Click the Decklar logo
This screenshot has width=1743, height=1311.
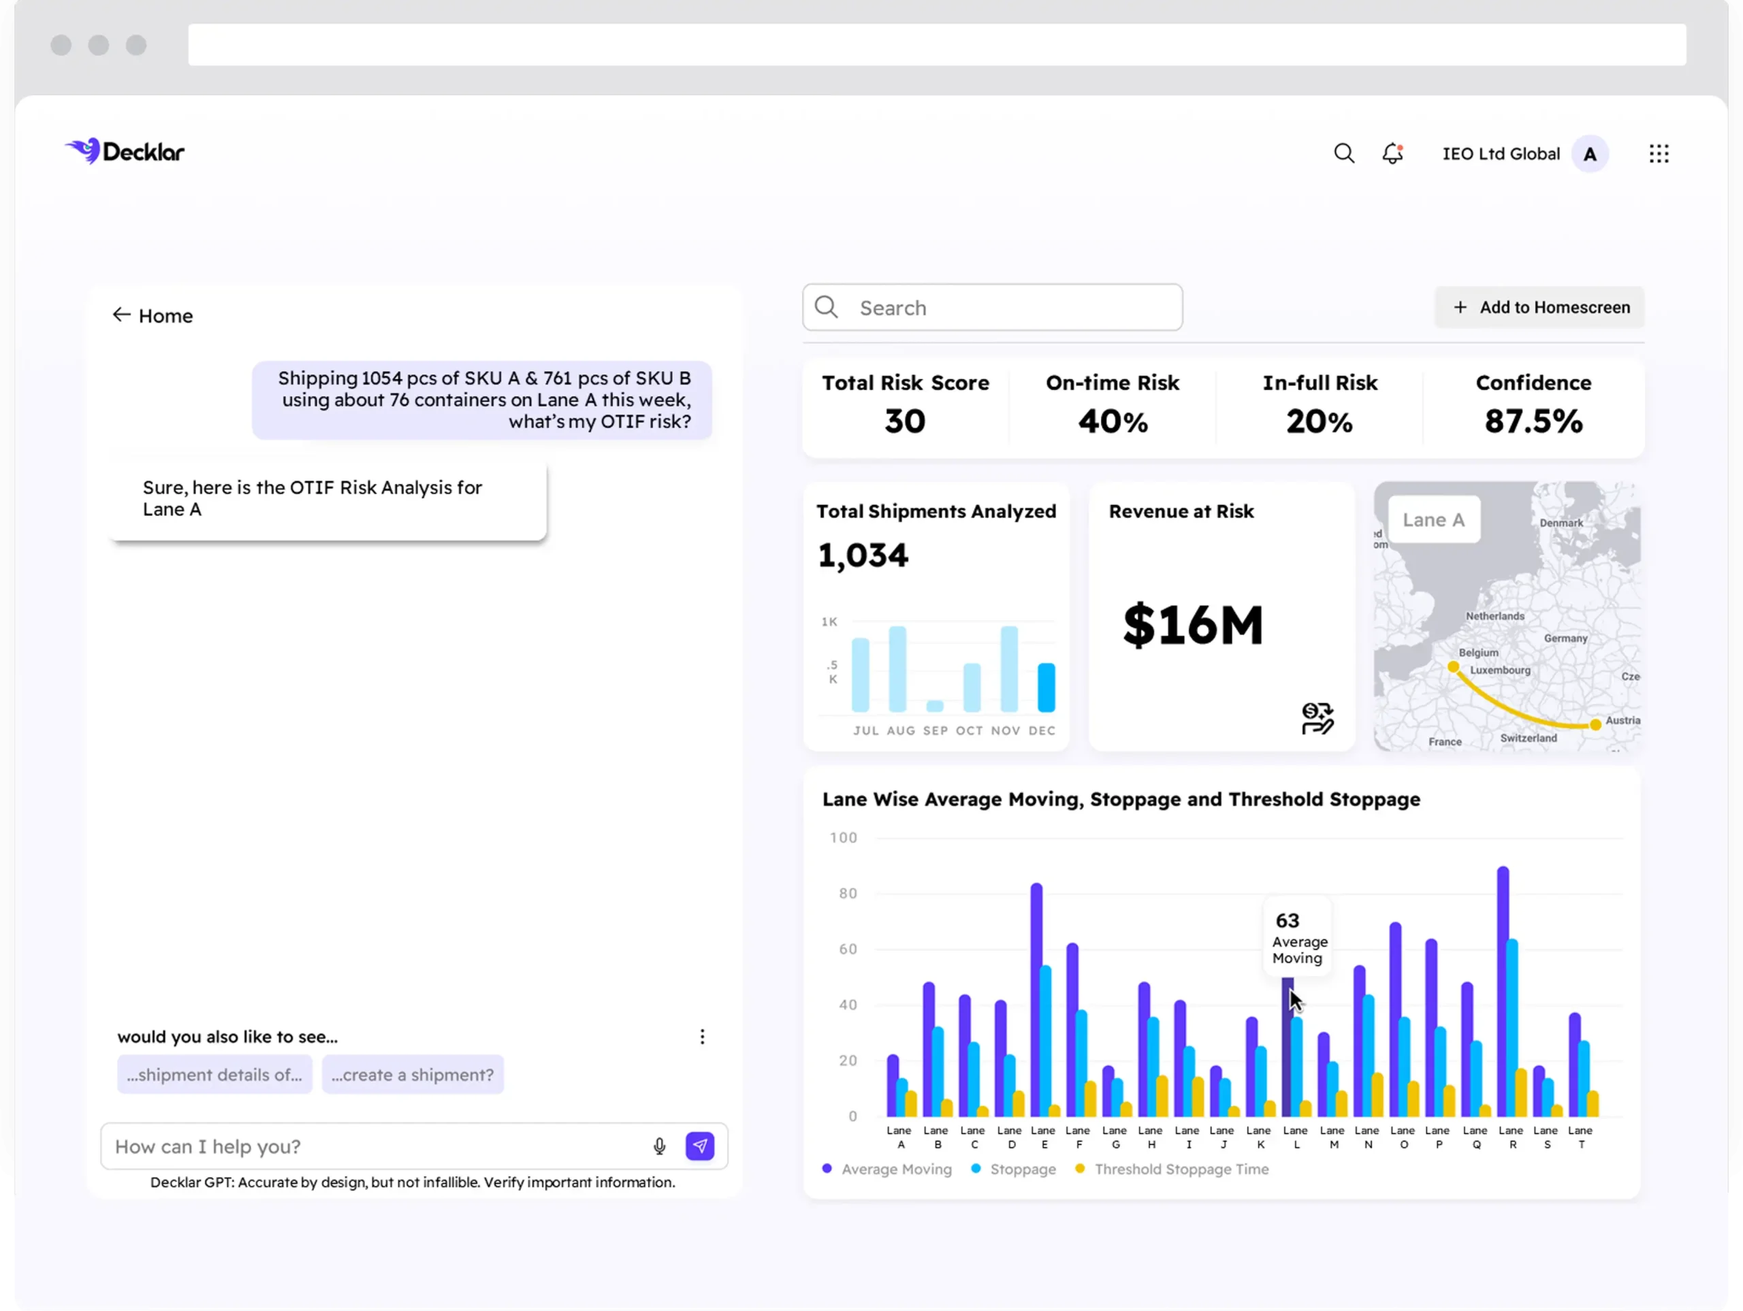pyautogui.click(x=125, y=151)
